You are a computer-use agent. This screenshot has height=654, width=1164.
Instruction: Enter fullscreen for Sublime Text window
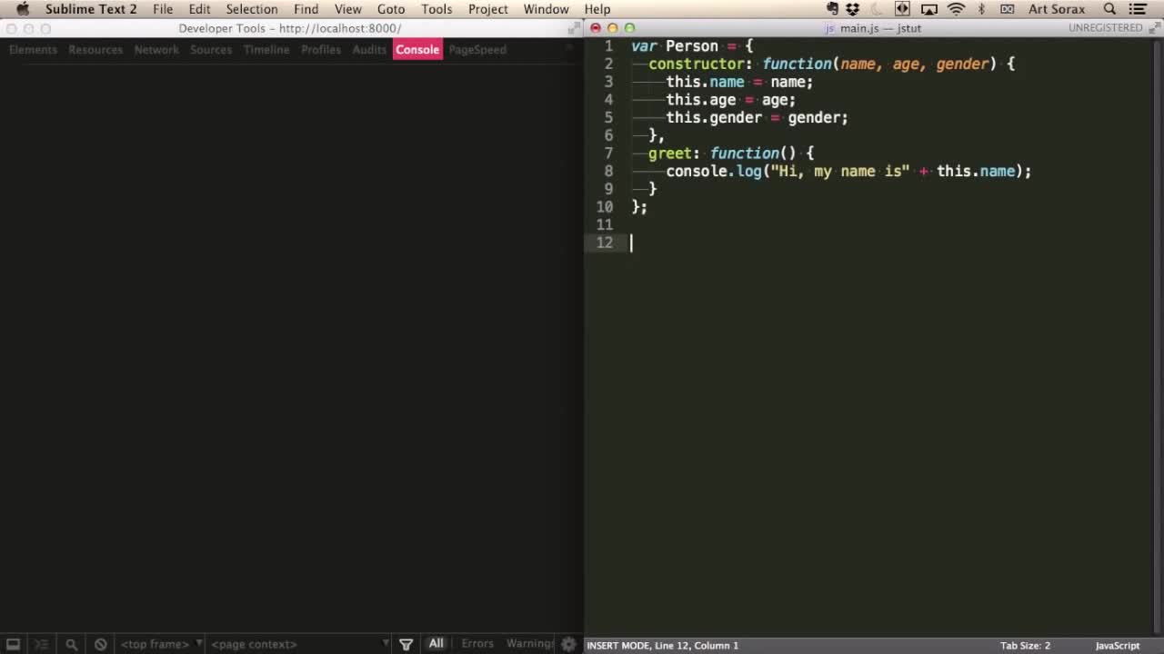(1155, 28)
